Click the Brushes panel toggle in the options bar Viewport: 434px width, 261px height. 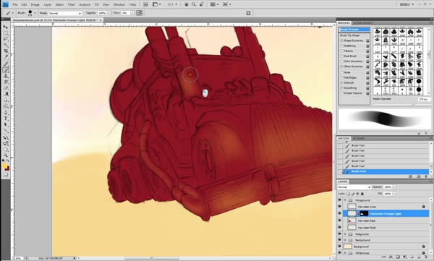tap(248, 13)
